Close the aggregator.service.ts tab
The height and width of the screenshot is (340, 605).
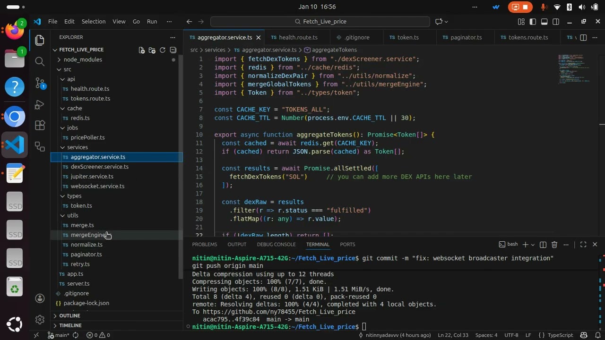pos(259,37)
